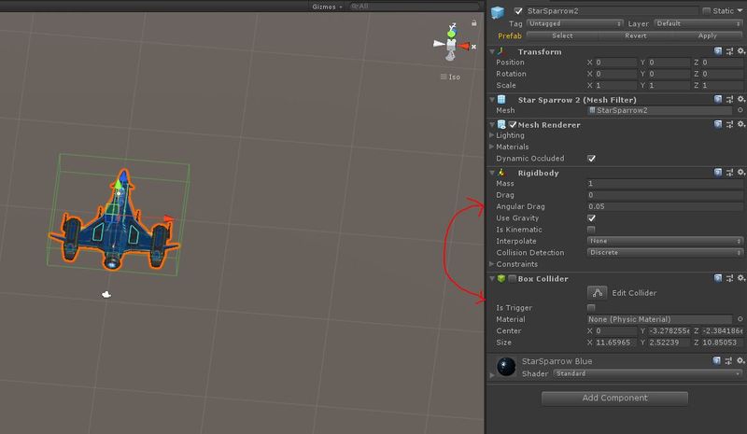747x434 pixels.
Task: Click the prefab Apply button
Action: pyautogui.click(x=708, y=35)
